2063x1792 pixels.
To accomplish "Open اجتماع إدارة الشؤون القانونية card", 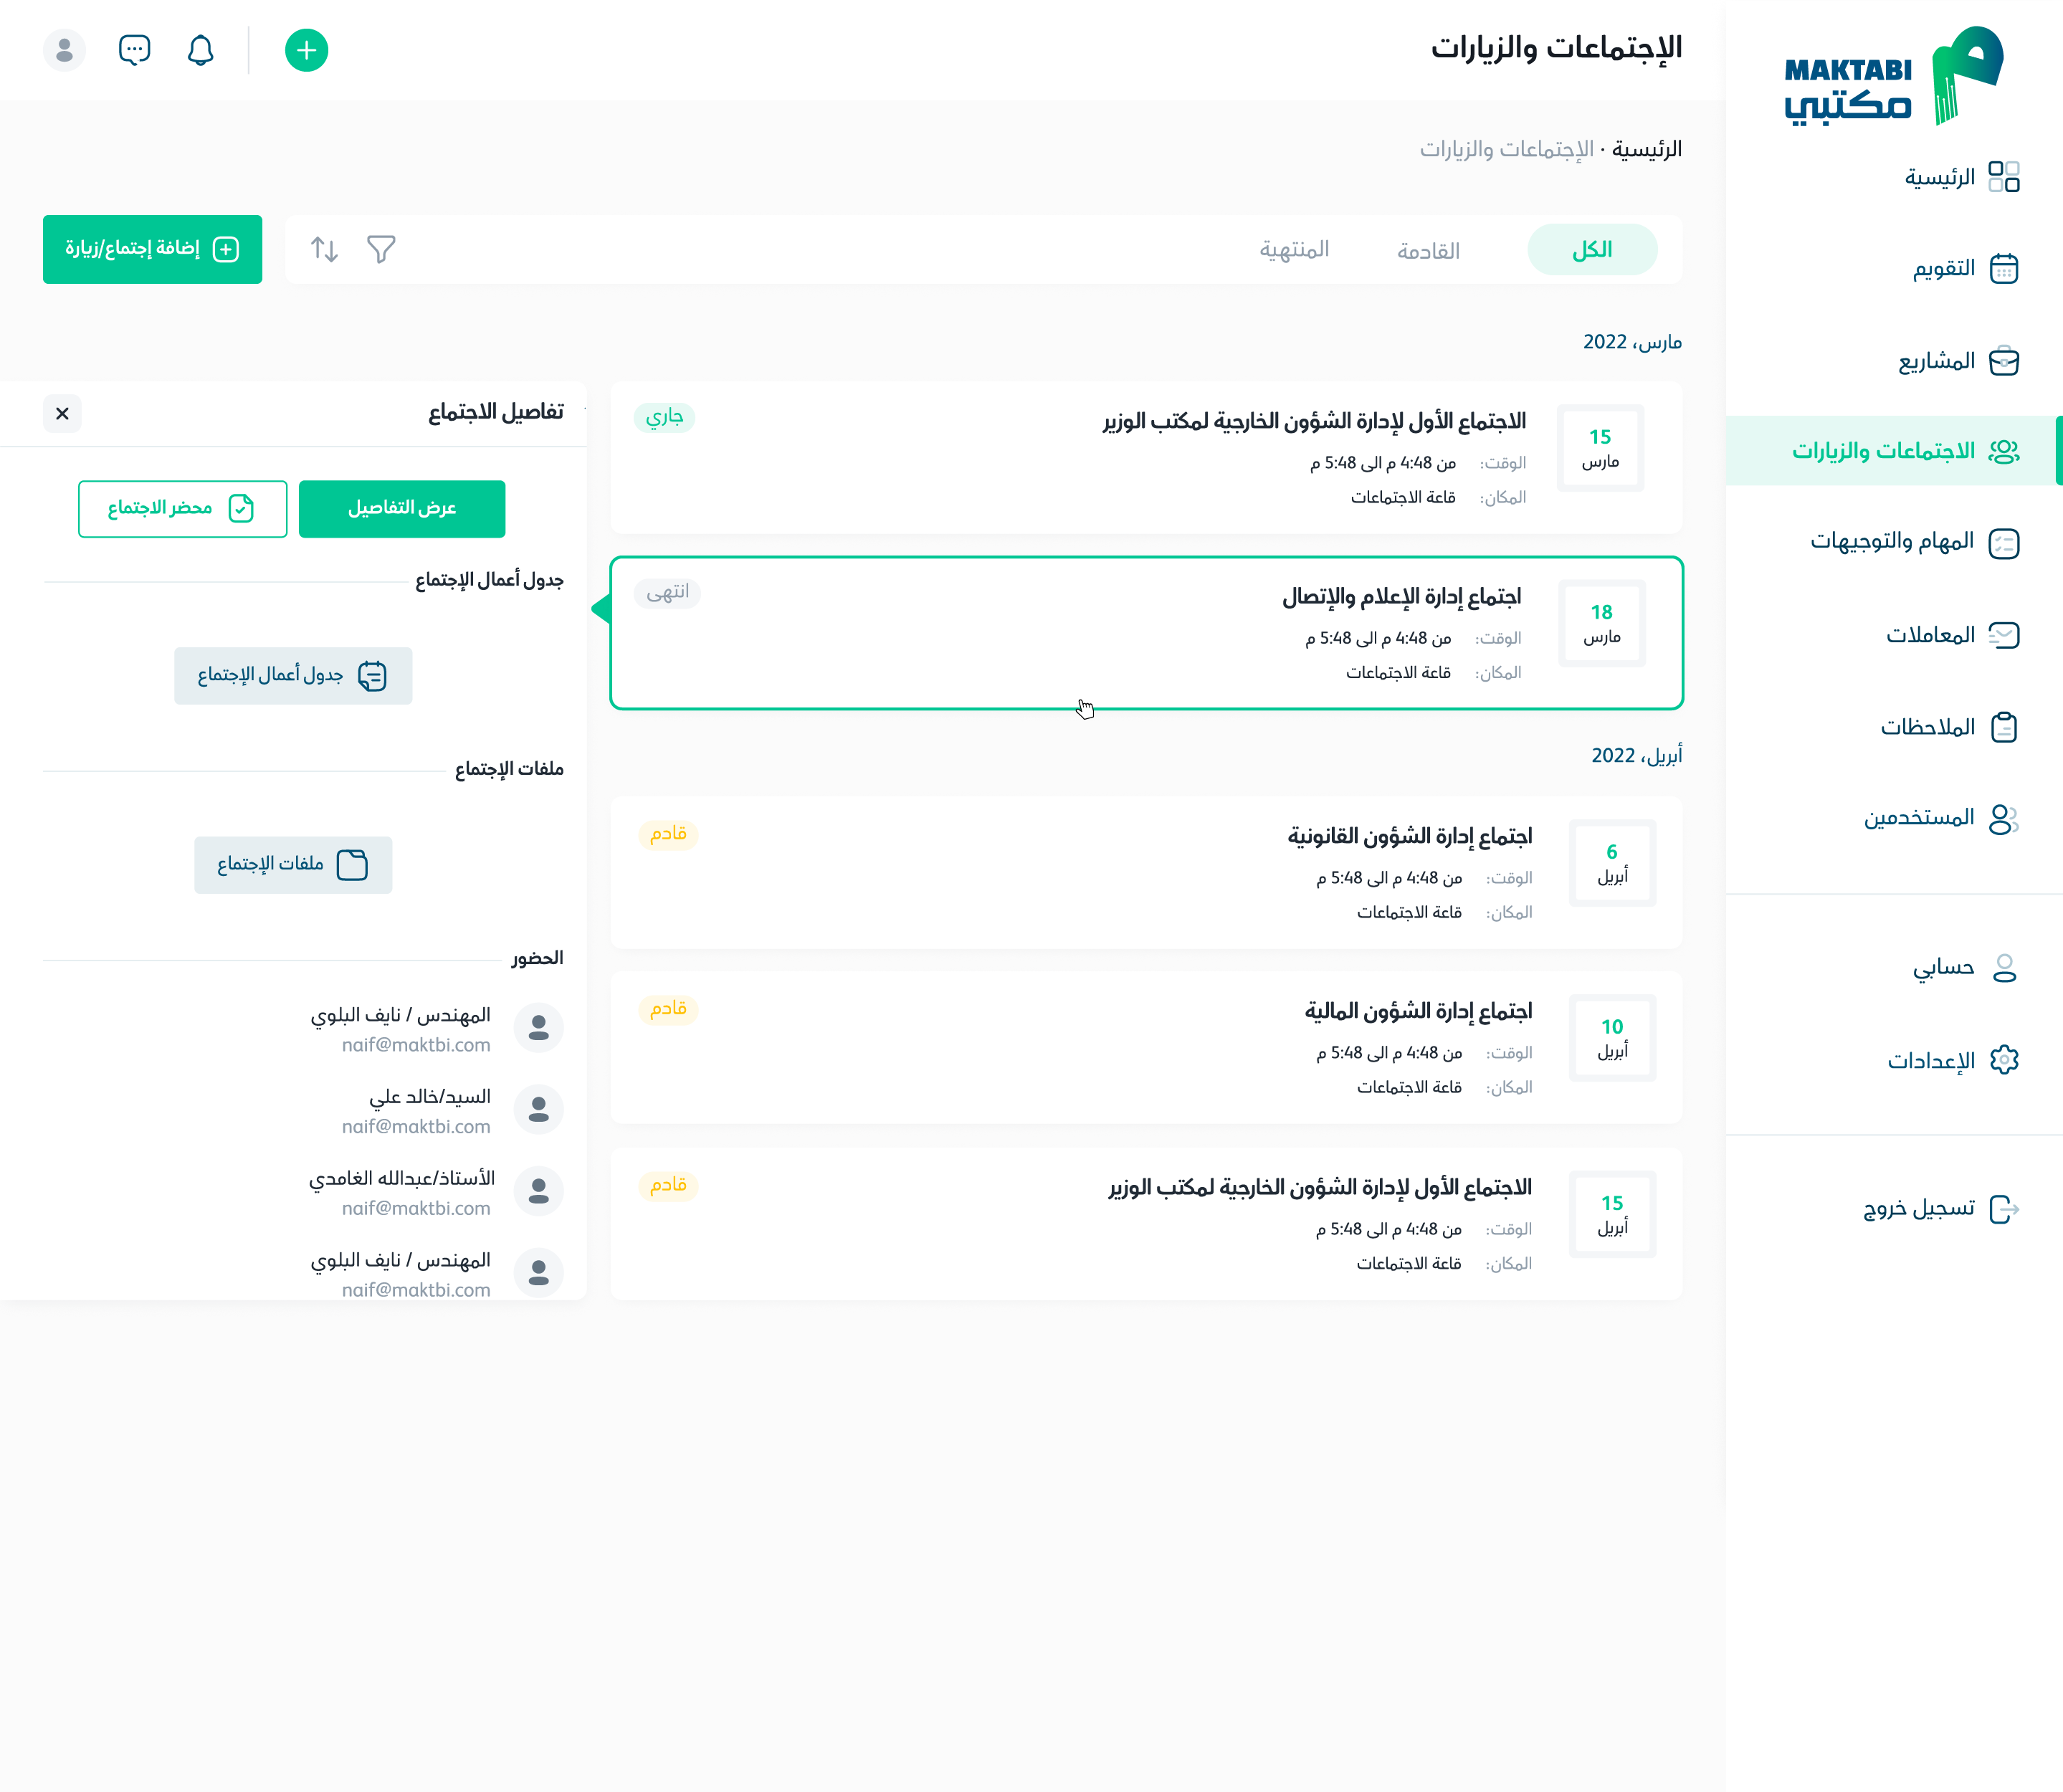I will (x=1146, y=873).
